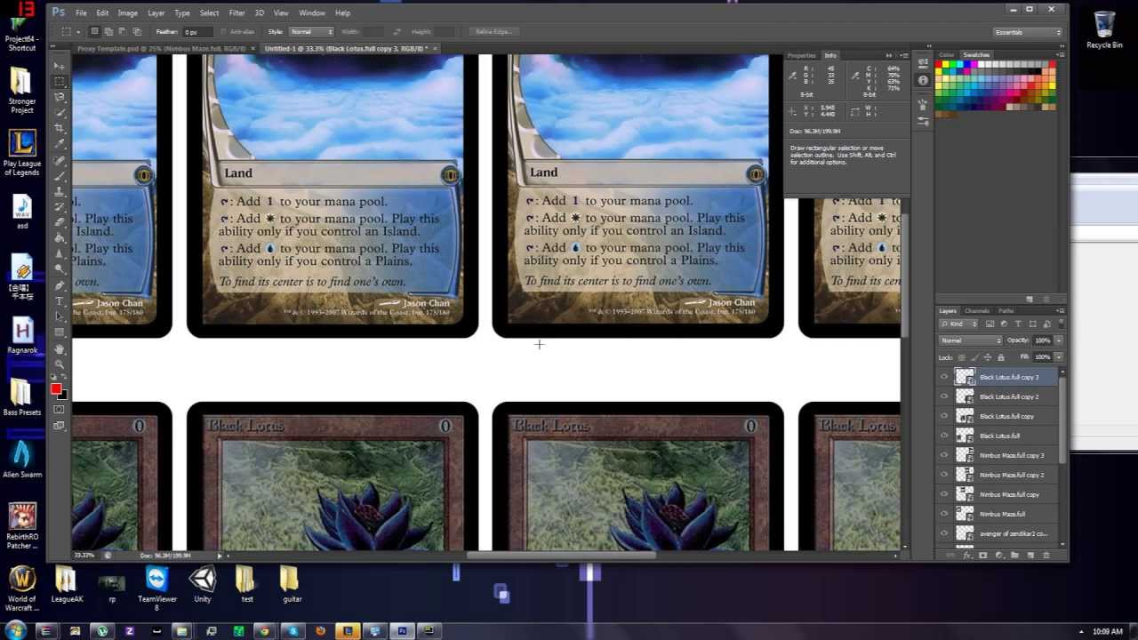This screenshot has height=640, width=1138.
Task: Select the Rectangular Marquee tool in toolbox
Action: pos(60,81)
